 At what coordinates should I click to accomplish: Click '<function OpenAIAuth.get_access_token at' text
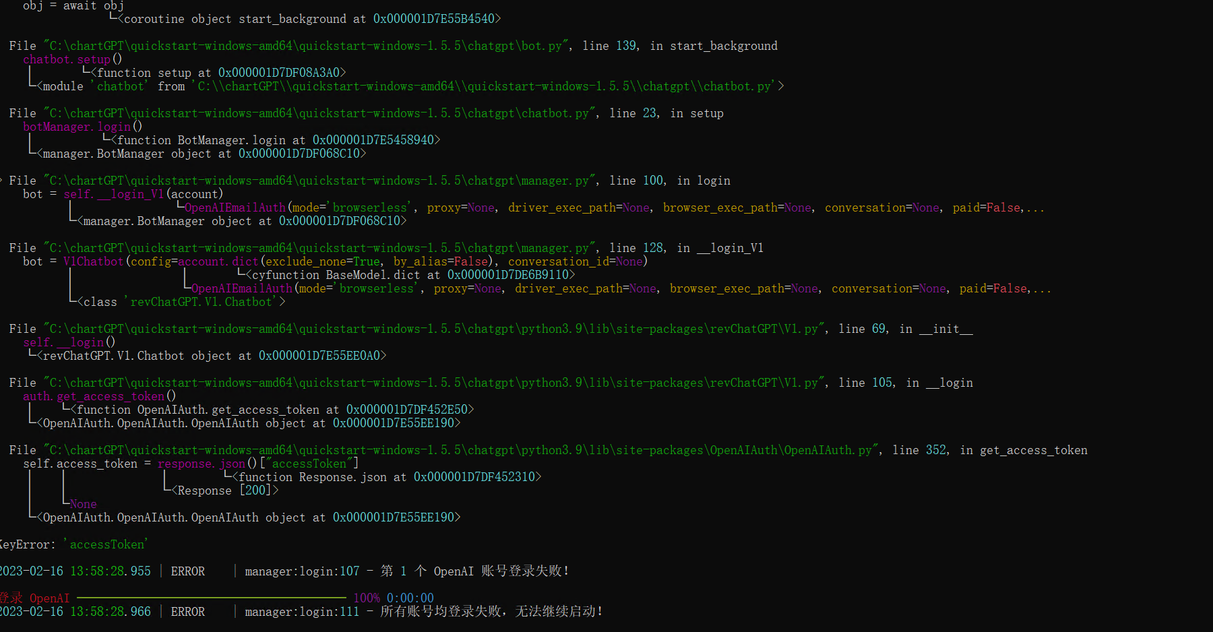(x=205, y=410)
